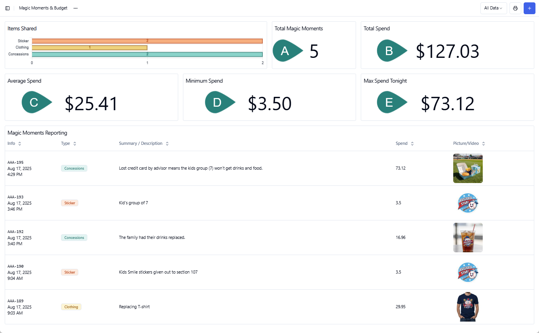This screenshot has height=333, width=539.
Task: Select the Magic Moments & Budget title
Action: pyautogui.click(x=43, y=8)
